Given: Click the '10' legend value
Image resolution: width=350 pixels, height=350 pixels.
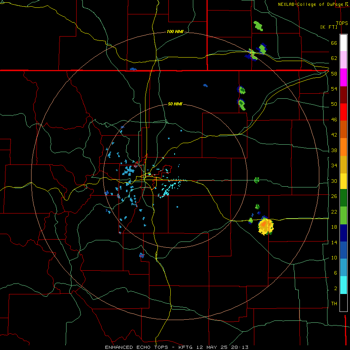Looking at the screenshot, I should tap(334, 257).
